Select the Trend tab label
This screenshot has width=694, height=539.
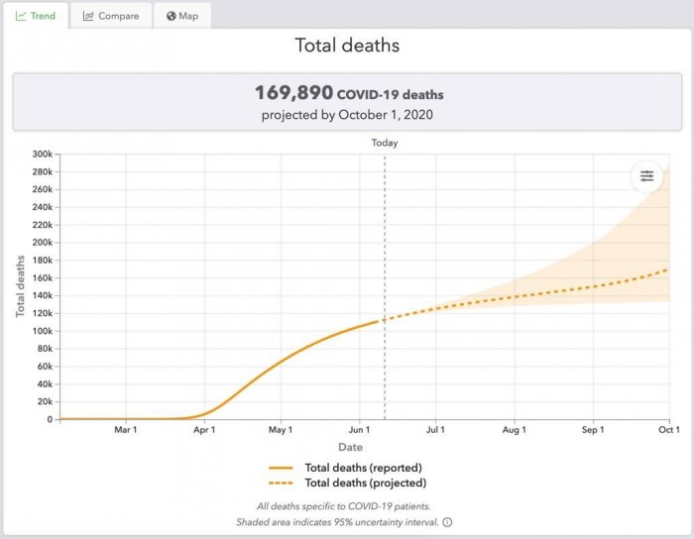pos(43,16)
